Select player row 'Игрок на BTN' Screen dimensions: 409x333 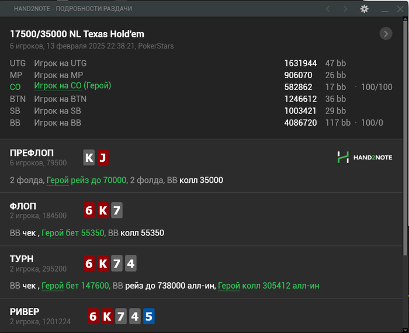(x=60, y=99)
